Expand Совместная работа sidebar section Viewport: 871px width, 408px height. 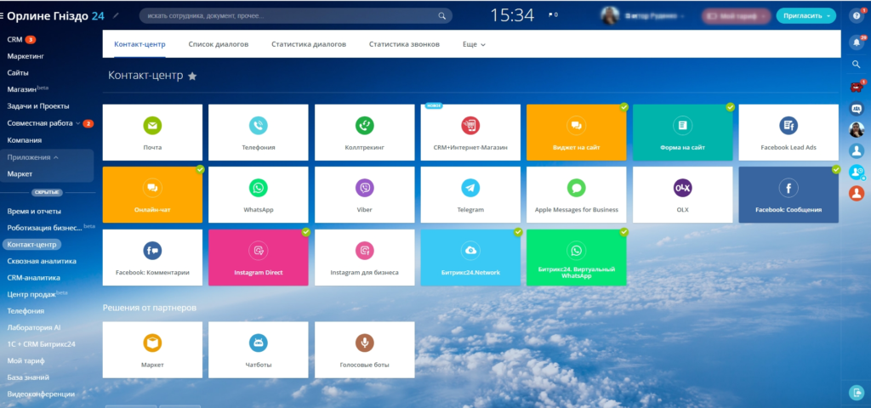pos(43,123)
